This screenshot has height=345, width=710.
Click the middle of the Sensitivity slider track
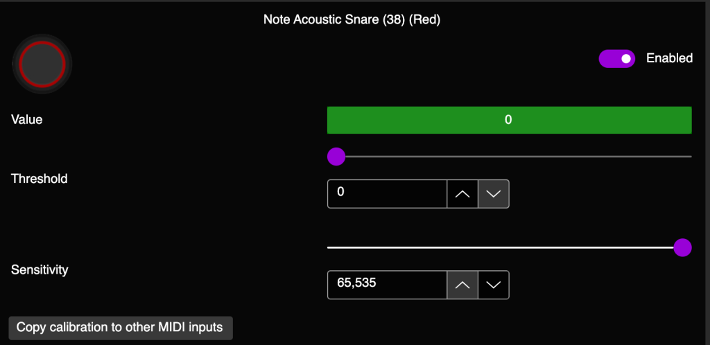(505, 247)
